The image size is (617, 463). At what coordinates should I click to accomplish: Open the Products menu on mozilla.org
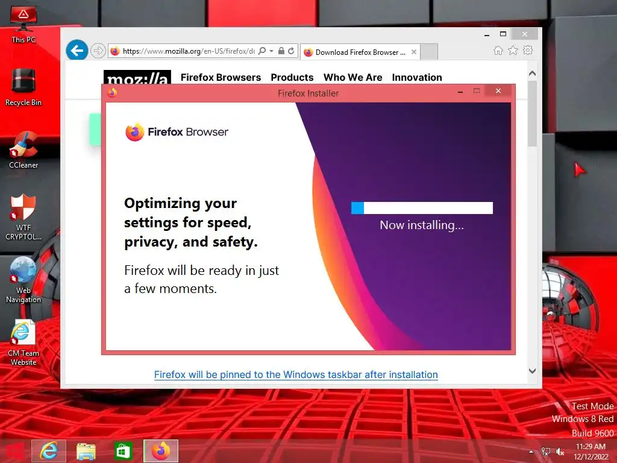292,78
